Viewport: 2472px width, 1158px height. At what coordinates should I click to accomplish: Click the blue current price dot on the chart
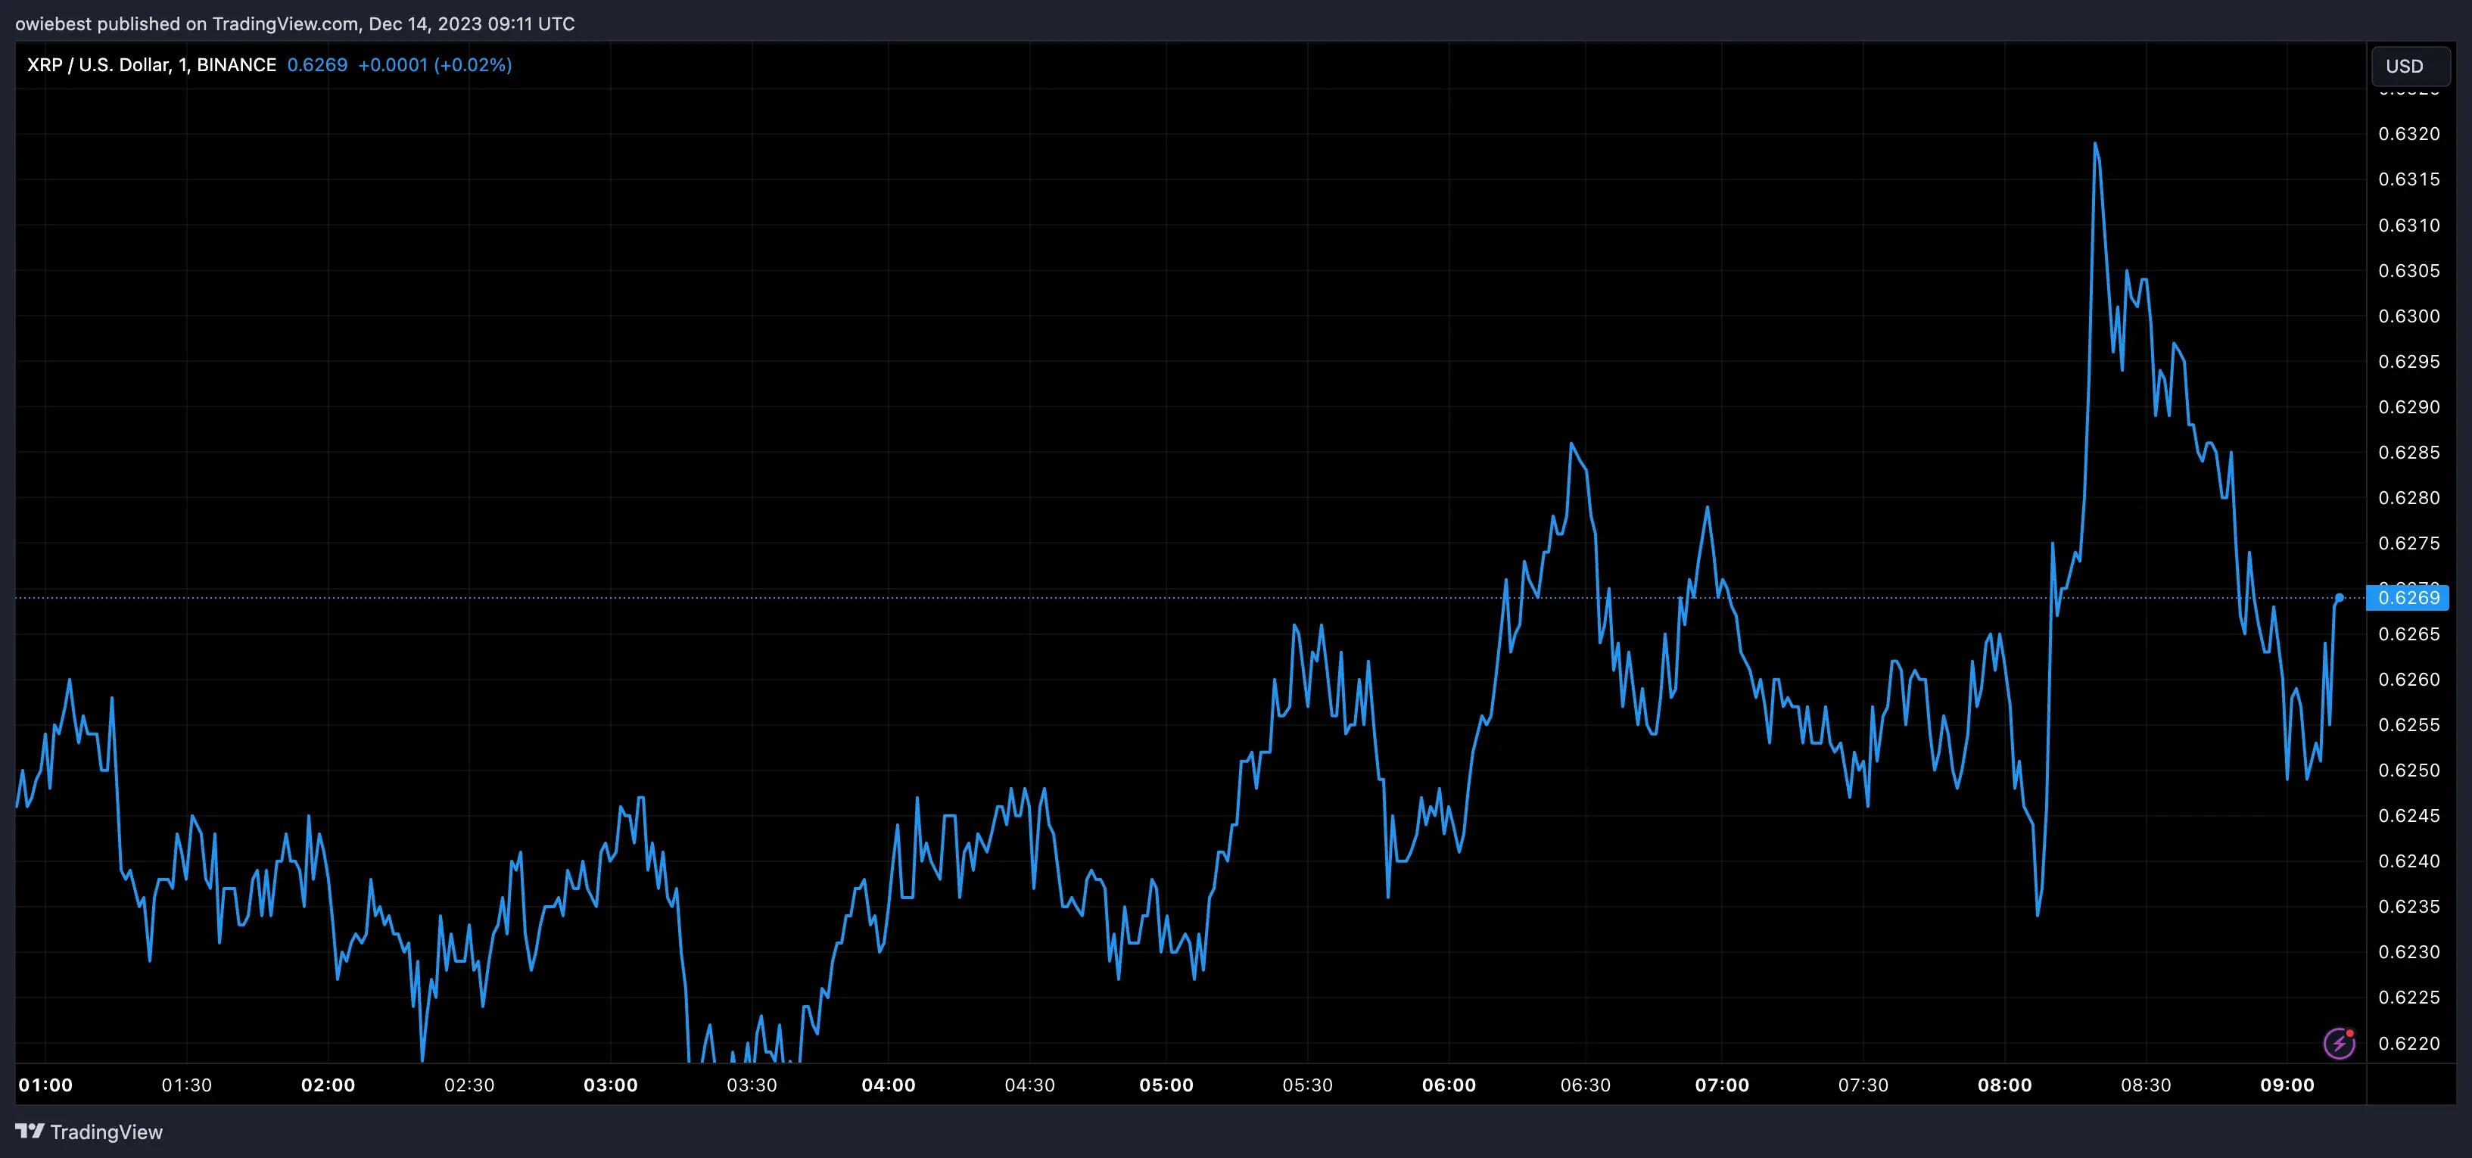[x=2340, y=596]
